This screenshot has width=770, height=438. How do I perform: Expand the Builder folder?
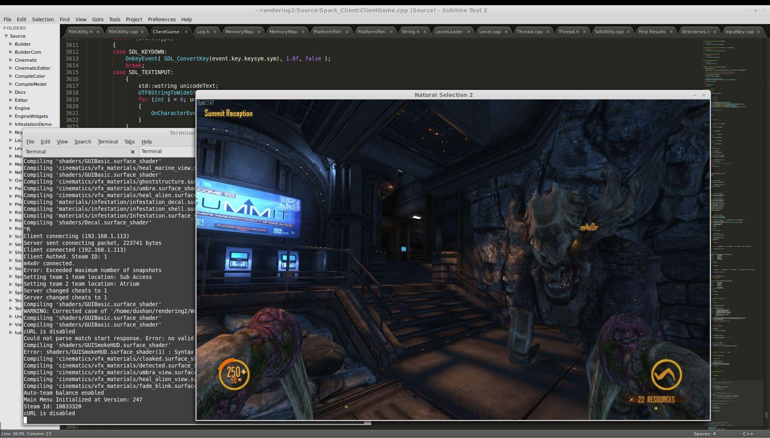[x=11, y=44]
